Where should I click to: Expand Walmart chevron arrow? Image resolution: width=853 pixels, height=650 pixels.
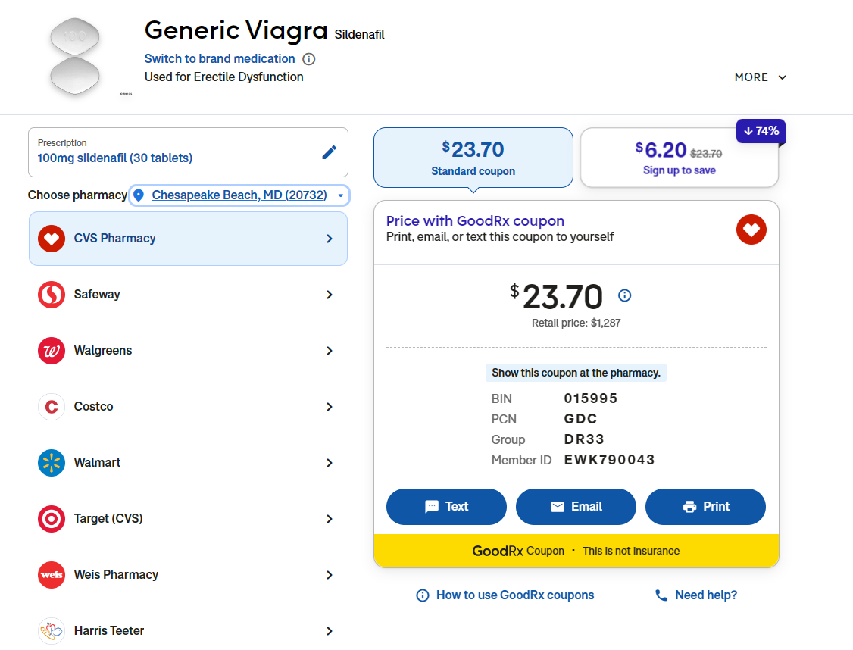click(x=329, y=463)
